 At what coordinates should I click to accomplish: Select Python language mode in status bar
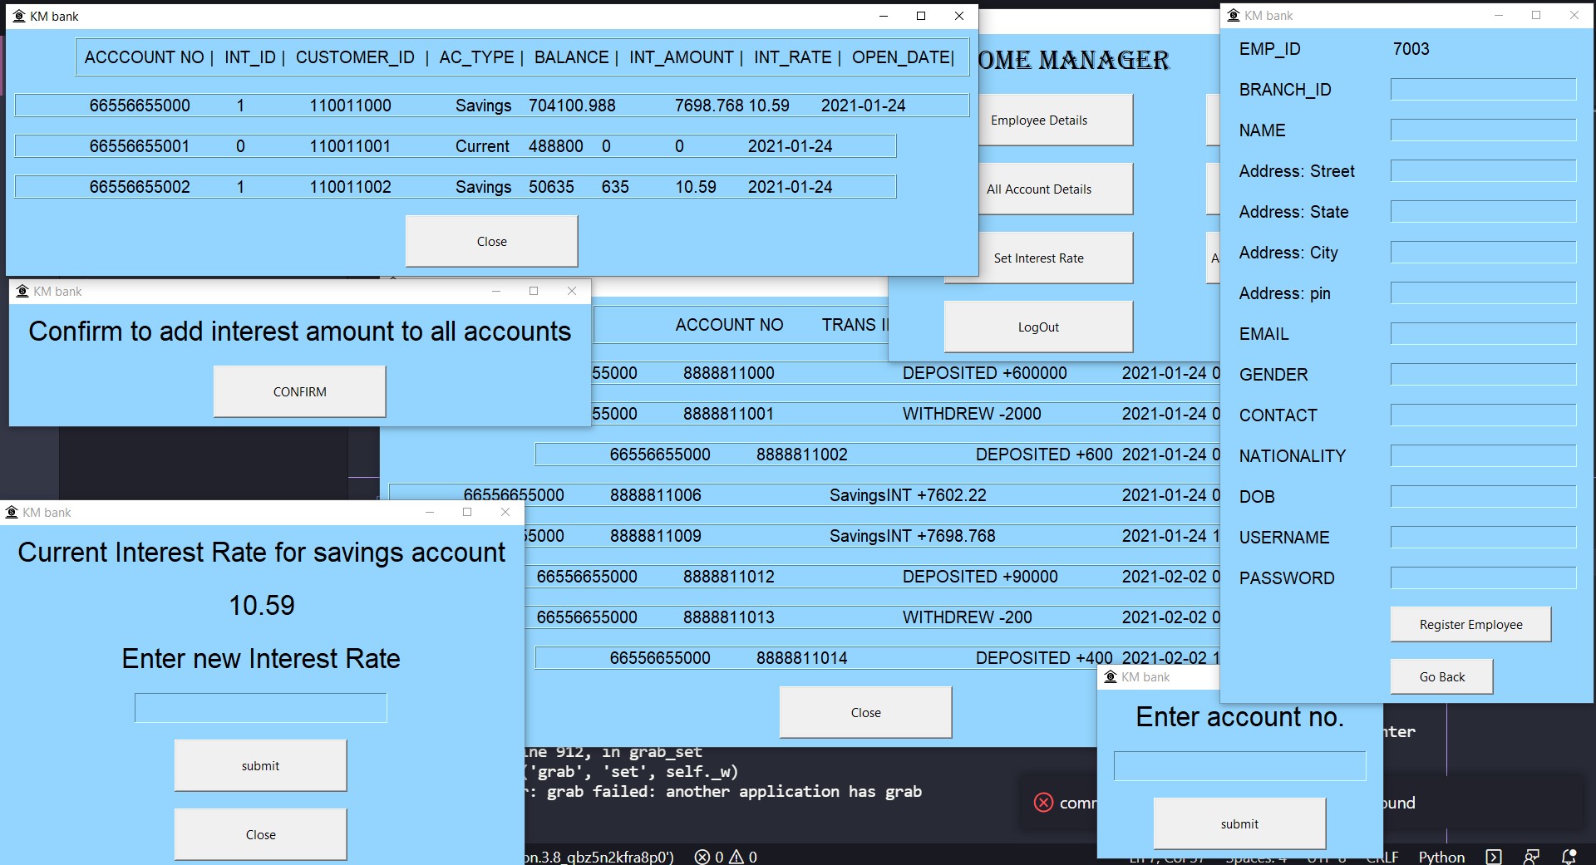(1441, 857)
